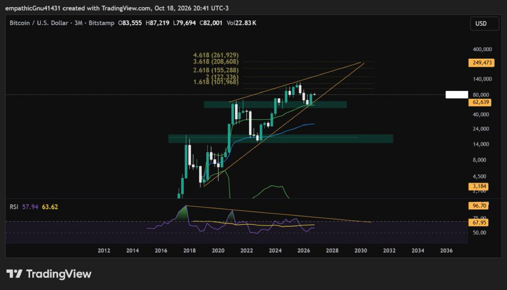Click the 2034 label on the time axis
507x290 pixels.
[x=418, y=250]
